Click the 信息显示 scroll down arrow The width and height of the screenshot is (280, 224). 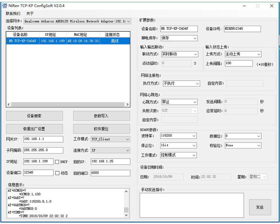(126, 215)
